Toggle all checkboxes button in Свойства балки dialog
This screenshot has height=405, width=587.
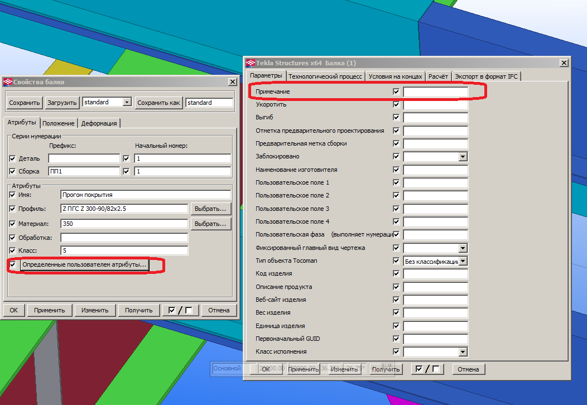(x=180, y=310)
